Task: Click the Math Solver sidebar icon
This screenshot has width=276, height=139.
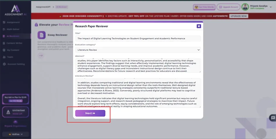Action: [4, 29]
